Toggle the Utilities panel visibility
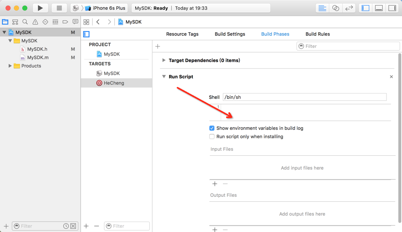Image resolution: width=402 pixels, height=232 pixels. point(392,8)
